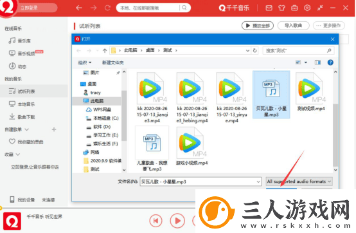Open help icon in dialog
The width and height of the screenshot is (356, 233).
(330, 62)
